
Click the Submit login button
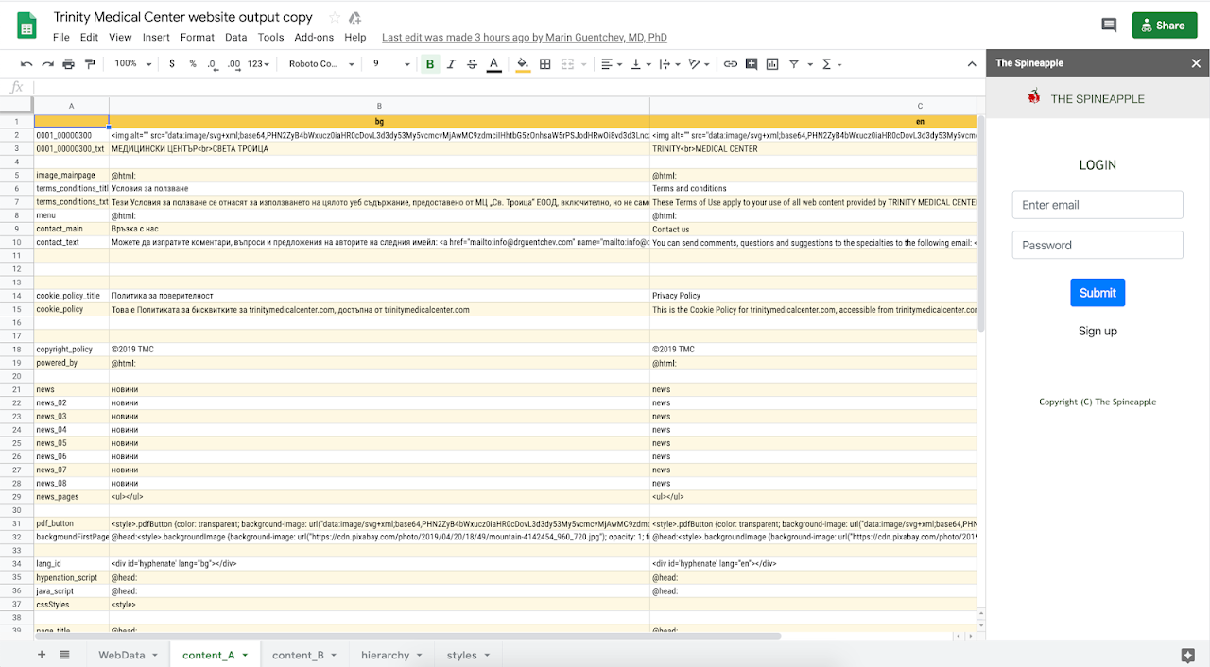1097,293
